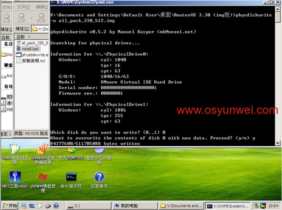Click the cmd window scroll down arrow
The image size is (282, 210).
pos(278,143)
